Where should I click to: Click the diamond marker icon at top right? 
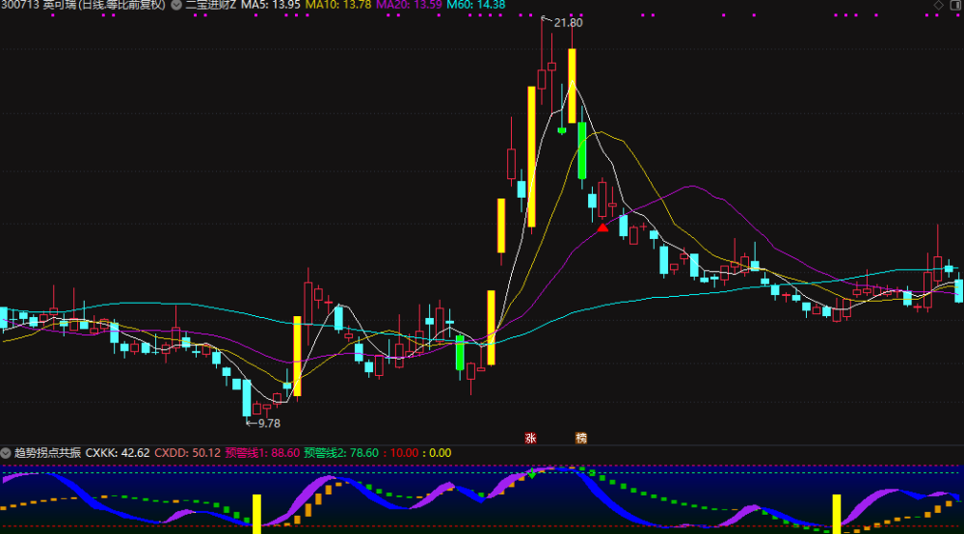938,5
